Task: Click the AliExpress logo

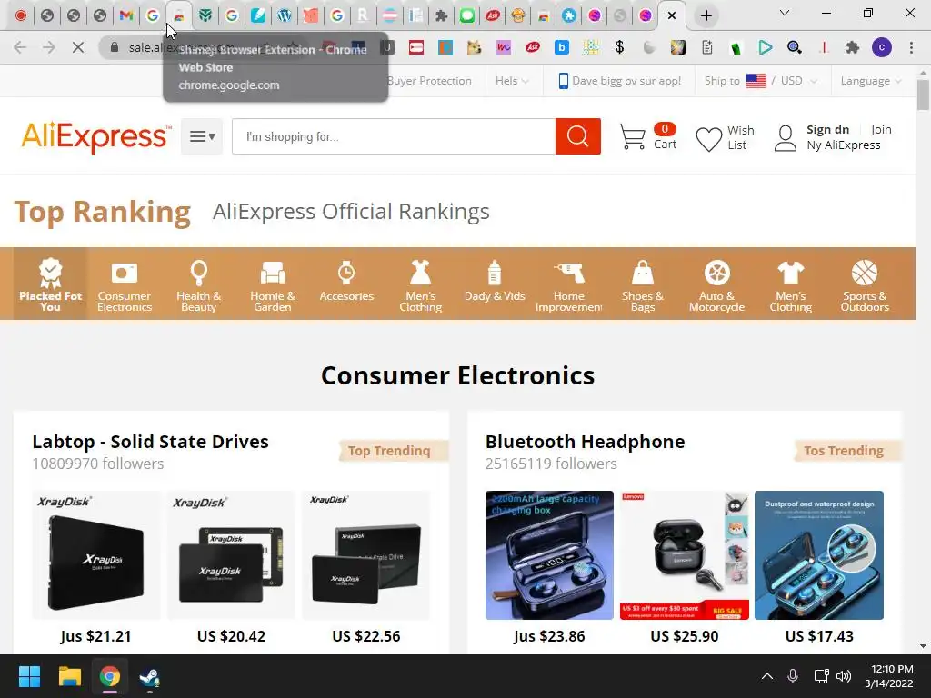Action: [x=96, y=137]
